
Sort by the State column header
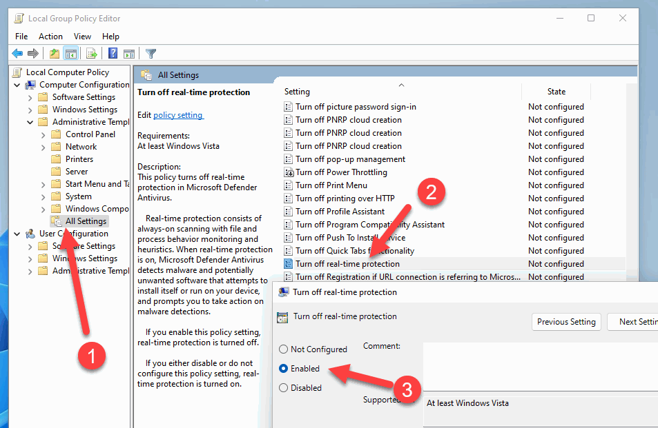click(556, 91)
